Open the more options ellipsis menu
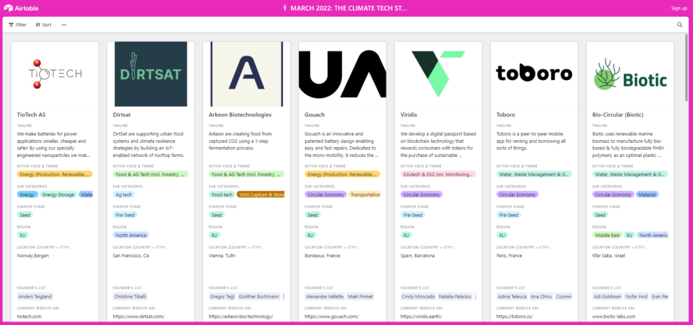693x325 pixels. click(64, 25)
